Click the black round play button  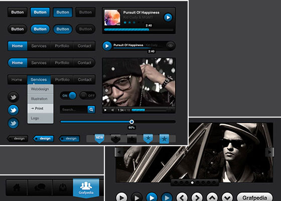[136, 197]
